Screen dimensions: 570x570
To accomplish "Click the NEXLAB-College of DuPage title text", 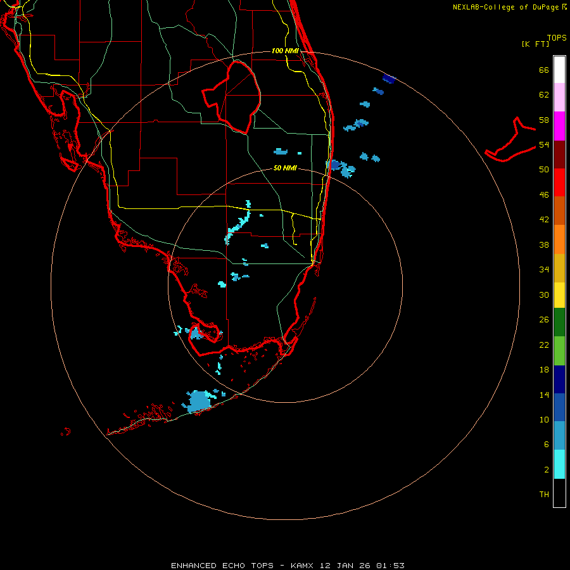I will tap(510, 7).
